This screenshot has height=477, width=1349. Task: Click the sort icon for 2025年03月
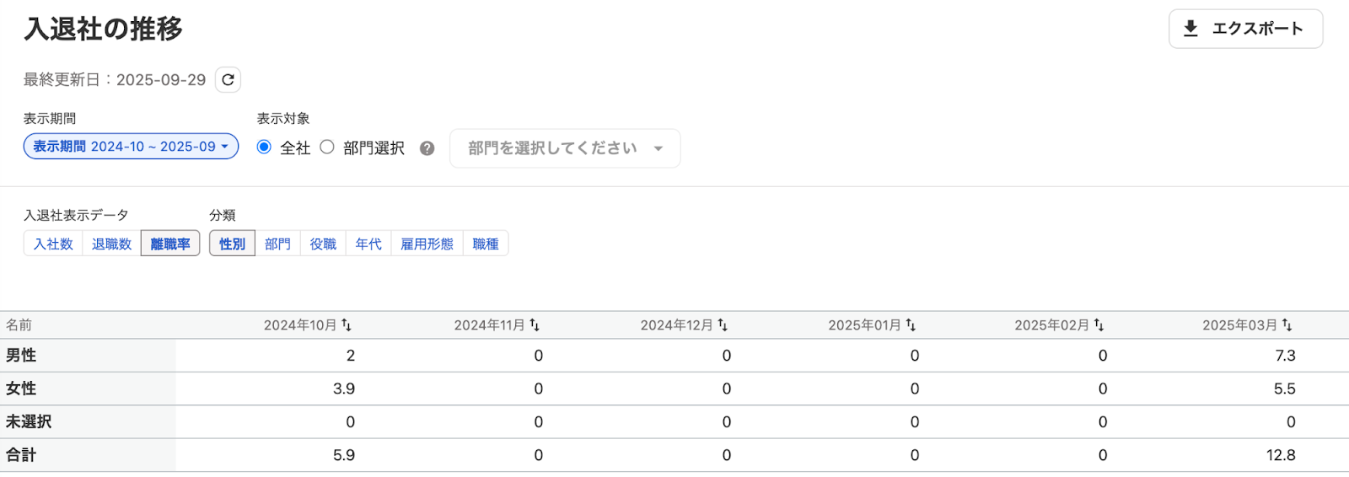coord(1287,325)
